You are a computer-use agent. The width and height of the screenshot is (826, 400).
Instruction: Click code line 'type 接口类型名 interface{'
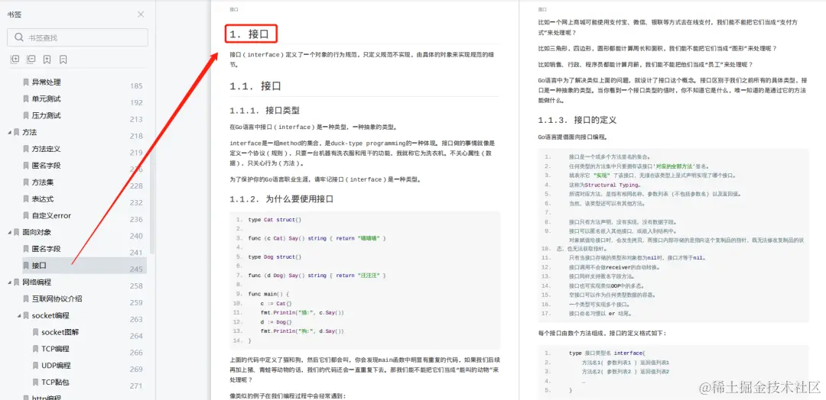click(x=606, y=353)
